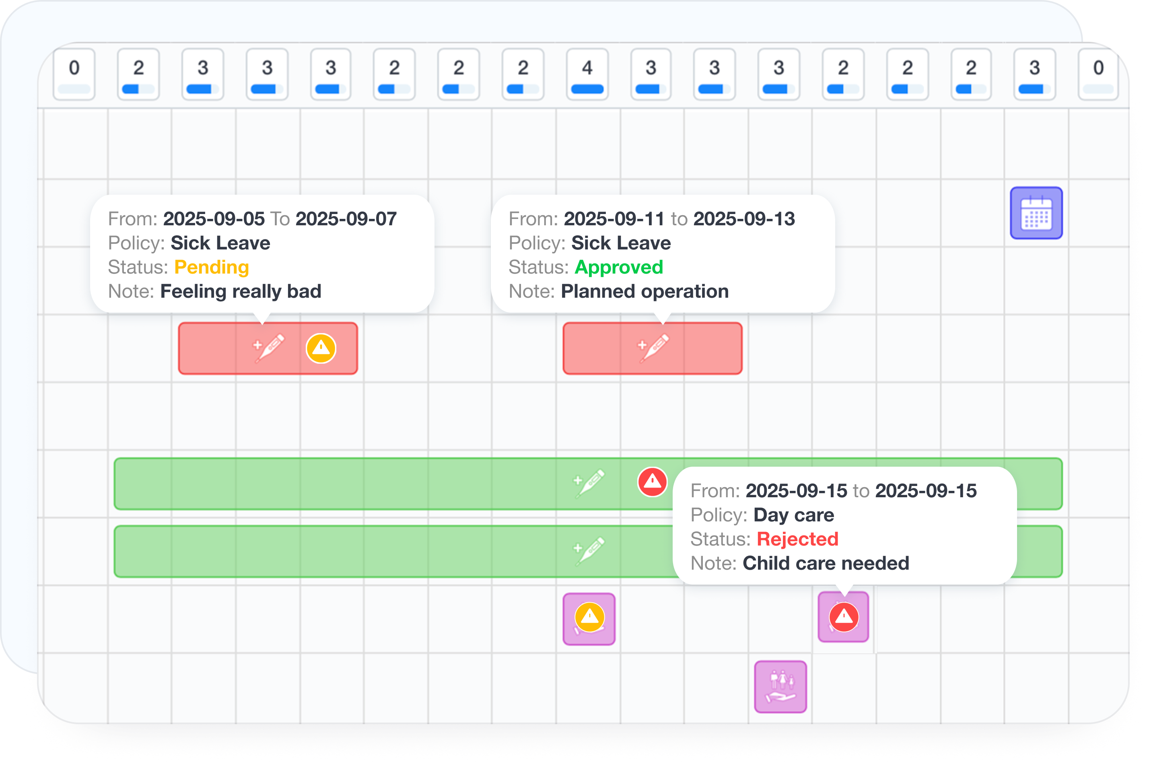Click the yellow warning triangle beside the thermometer

[321, 348]
